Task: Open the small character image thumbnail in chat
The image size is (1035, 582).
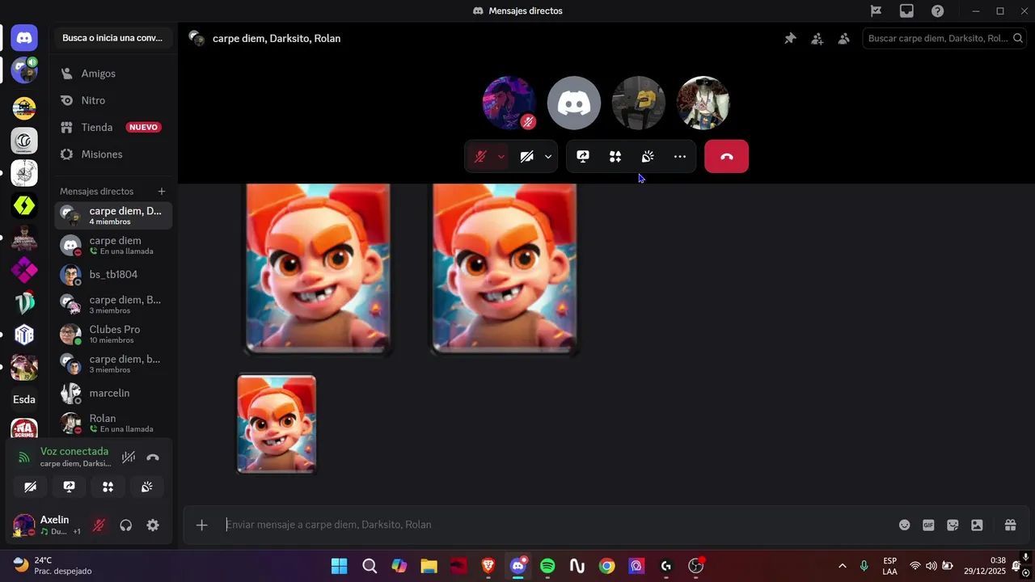Action: coord(277,424)
